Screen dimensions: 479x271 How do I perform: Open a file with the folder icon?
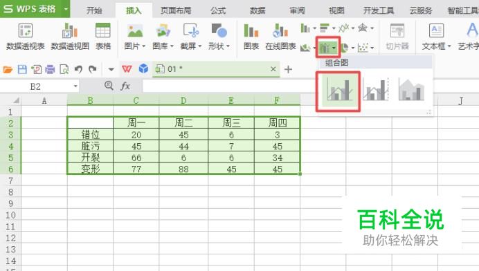click(x=8, y=69)
